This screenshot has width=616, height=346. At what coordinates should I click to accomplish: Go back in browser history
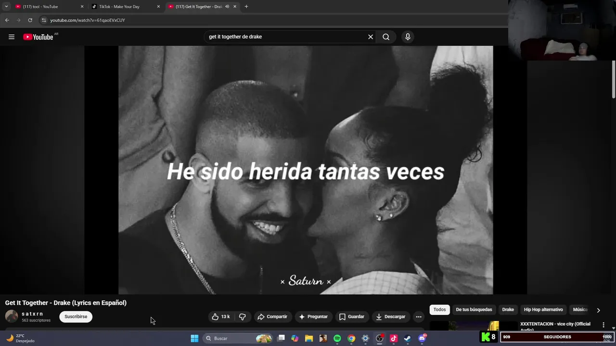(7, 20)
